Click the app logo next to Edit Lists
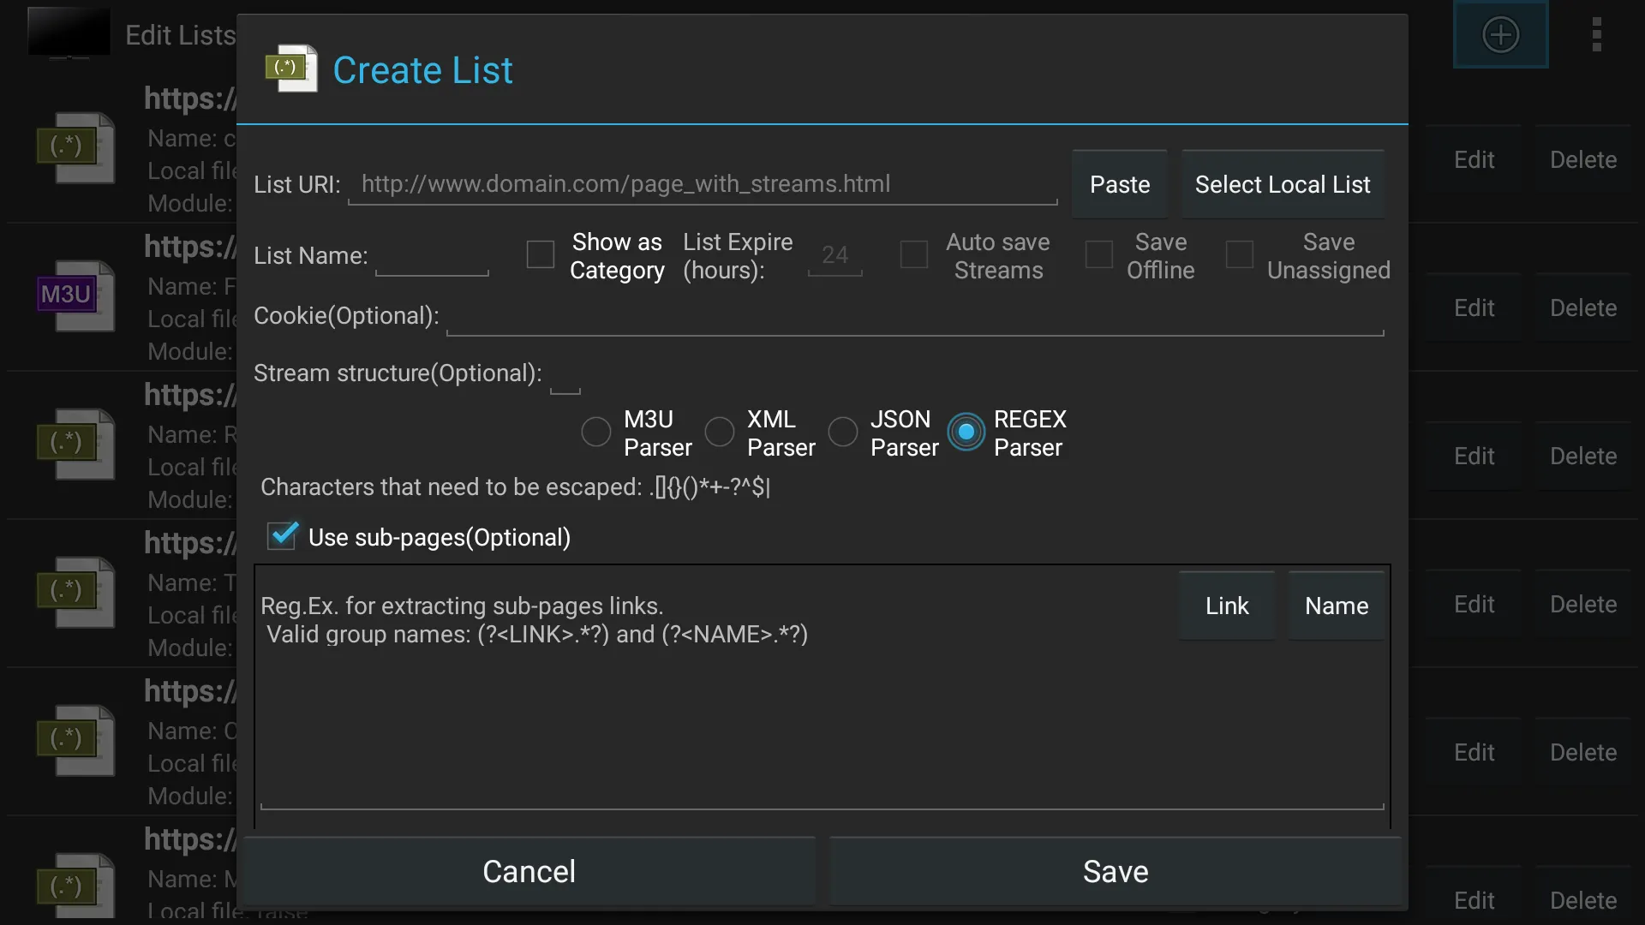The height and width of the screenshot is (925, 1645). (69, 33)
